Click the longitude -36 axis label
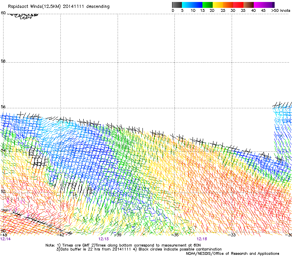Viewport: 292px width, 256px height. (x=175, y=235)
